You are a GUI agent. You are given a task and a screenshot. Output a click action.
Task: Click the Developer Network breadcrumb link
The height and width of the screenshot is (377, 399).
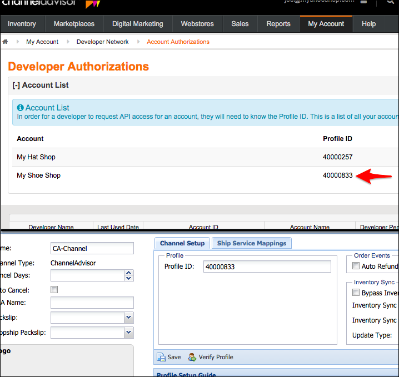pyautogui.click(x=103, y=42)
